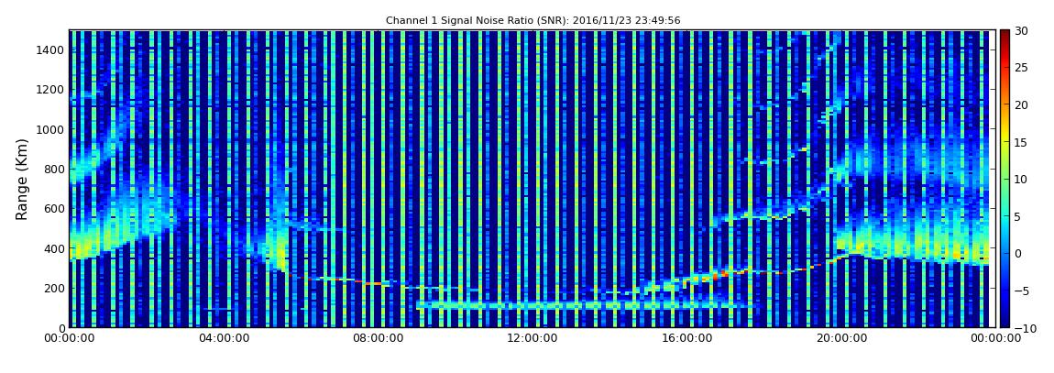Click the 08:00:00 time axis label
Image resolution: width=1054 pixels, height=373 pixels.
(x=377, y=339)
